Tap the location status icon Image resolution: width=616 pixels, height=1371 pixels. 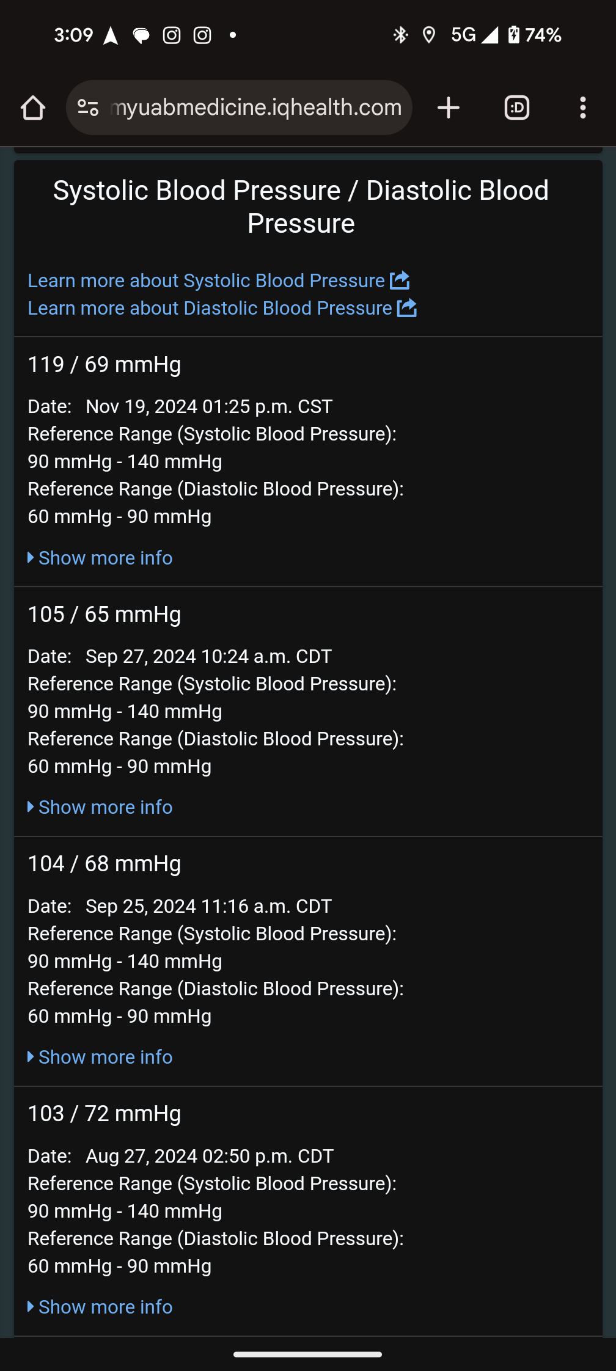(429, 35)
